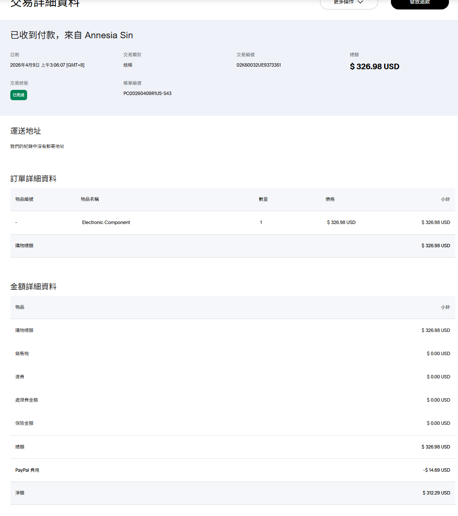Image resolution: width=458 pixels, height=516 pixels.
Task: Click the 運送地址 section heading
Action: 25,131
